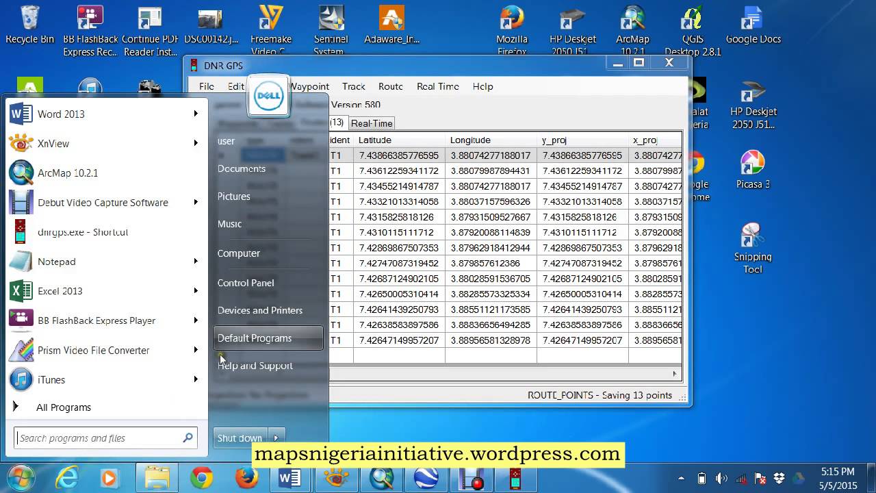Click Shut down button
876x493 pixels.
point(240,438)
